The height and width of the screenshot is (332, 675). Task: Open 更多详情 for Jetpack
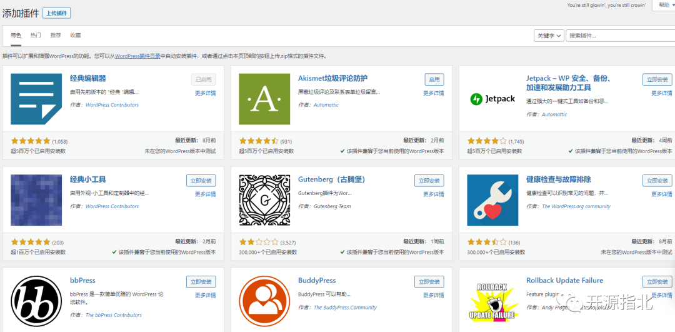(662, 93)
